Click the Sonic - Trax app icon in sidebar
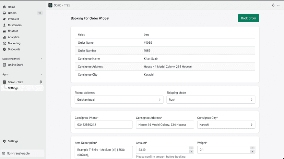The width and height of the screenshot is (284, 159). pyautogui.click(x=4, y=82)
